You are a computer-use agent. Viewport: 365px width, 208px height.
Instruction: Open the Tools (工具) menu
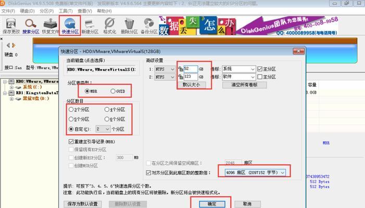pos(66,11)
